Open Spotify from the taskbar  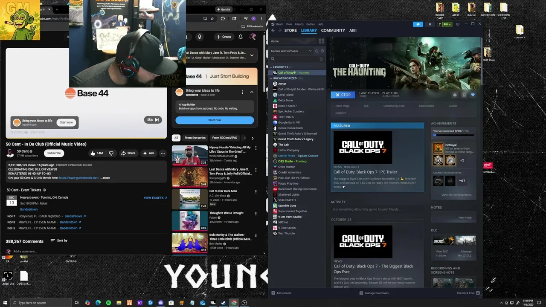point(108,303)
